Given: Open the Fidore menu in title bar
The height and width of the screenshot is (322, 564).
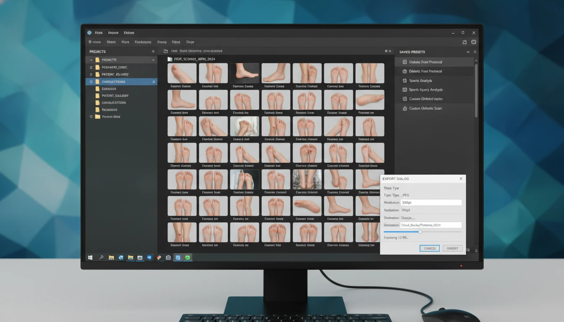Looking at the screenshot, I should tap(129, 33).
